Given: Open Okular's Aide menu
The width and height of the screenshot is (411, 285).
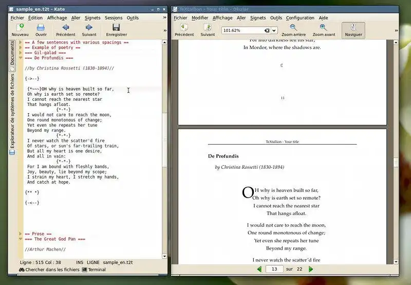Looking at the screenshot, I should (323, 17).
